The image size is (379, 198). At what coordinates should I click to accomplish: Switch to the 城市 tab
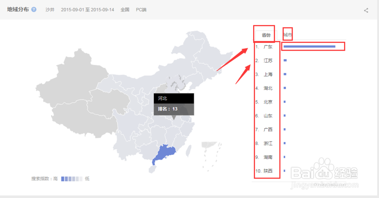287,35
